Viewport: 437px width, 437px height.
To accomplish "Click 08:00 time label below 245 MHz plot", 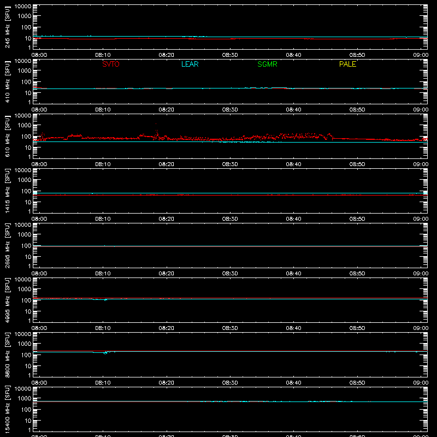I will [39, 55].
